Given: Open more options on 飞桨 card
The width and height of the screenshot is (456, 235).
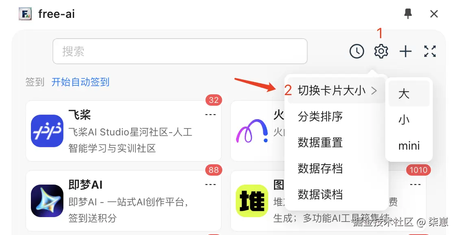Looking at the screenshot, I should point(210,115).
